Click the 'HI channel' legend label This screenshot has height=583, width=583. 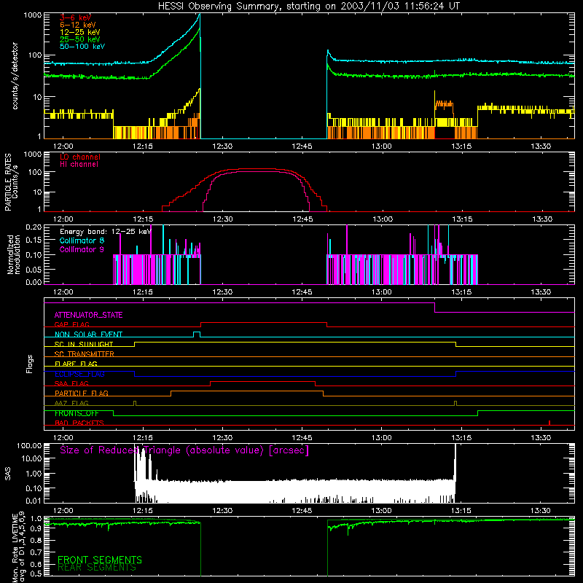[79, 165]
